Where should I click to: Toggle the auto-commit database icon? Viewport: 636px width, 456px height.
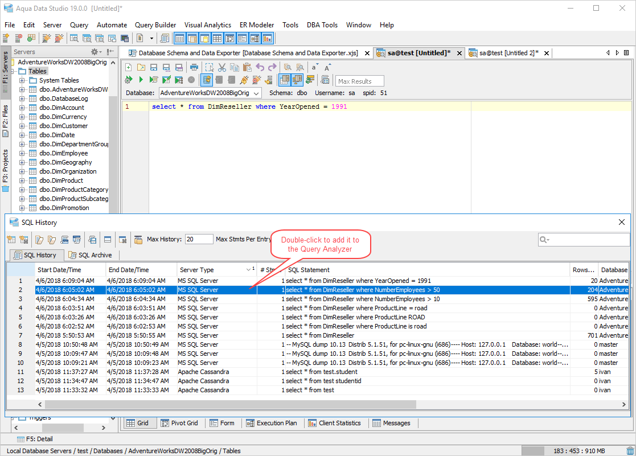point(207,80)
